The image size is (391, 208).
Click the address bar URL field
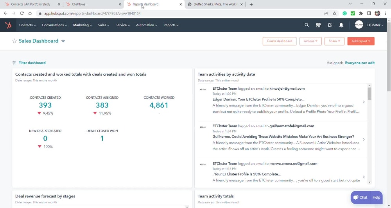[179, 13]
